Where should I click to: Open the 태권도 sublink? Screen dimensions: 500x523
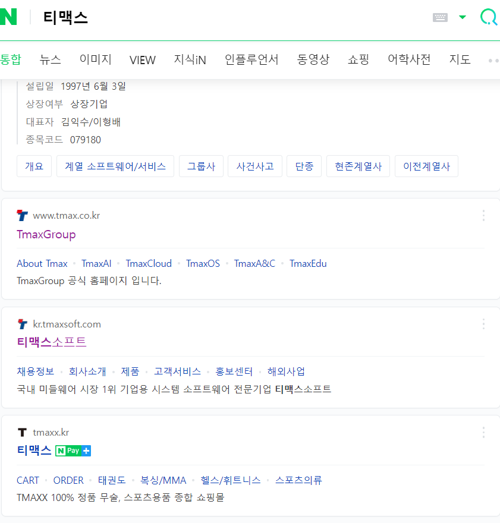(x=112, y=480)
